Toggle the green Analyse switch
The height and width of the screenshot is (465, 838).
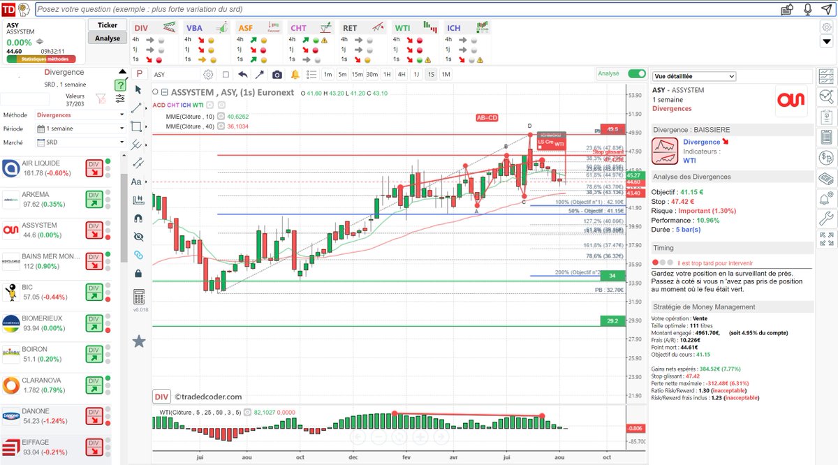point(637,73)
